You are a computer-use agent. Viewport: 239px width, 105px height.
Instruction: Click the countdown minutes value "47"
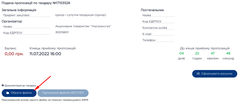(213, 53)
